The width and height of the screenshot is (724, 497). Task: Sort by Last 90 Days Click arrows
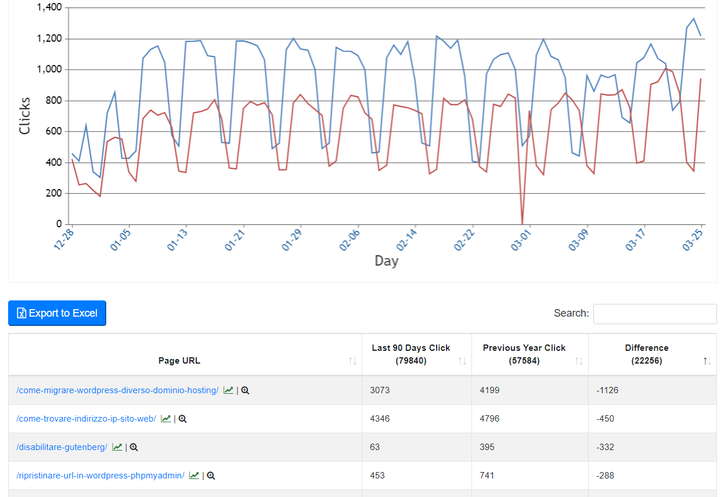(462, 361)
